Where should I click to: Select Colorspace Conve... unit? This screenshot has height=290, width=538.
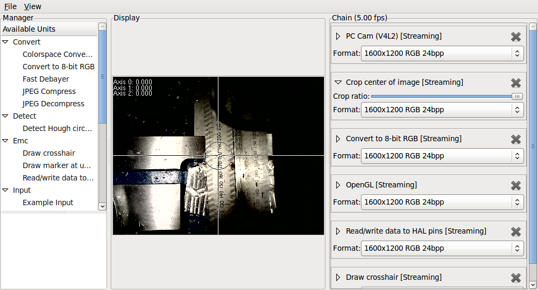[58, 54]
